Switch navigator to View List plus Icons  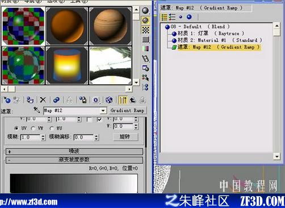172,17
